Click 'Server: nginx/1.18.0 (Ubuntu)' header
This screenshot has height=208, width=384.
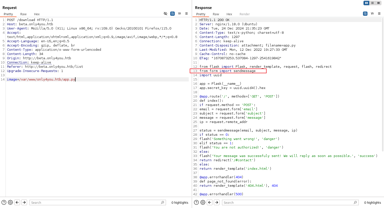point(229,24)
